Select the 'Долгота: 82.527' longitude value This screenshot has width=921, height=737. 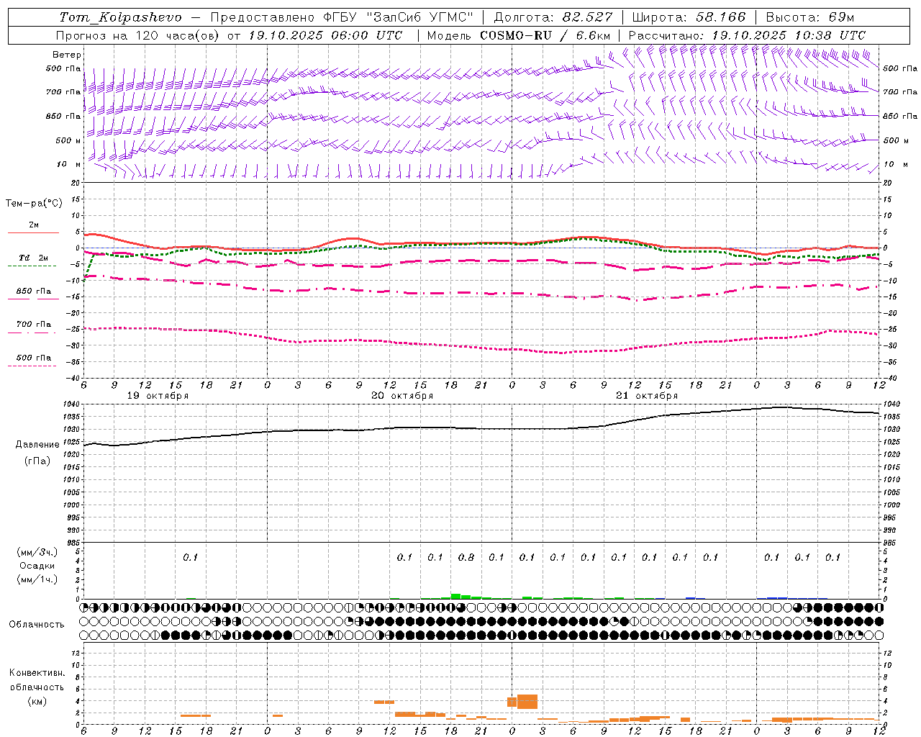click(553, 17)
